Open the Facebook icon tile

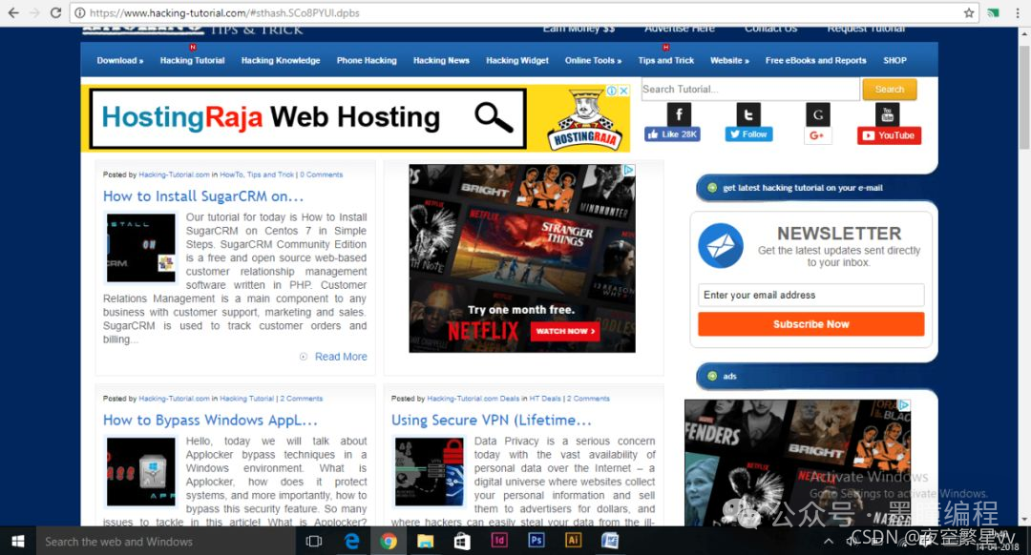pos(679,115)
